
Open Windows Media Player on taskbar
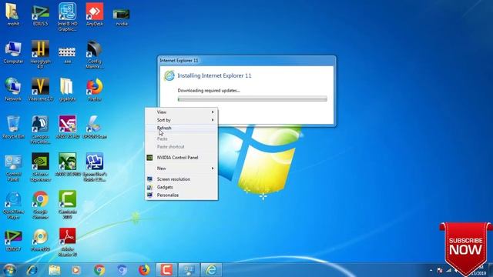[76, 270]
